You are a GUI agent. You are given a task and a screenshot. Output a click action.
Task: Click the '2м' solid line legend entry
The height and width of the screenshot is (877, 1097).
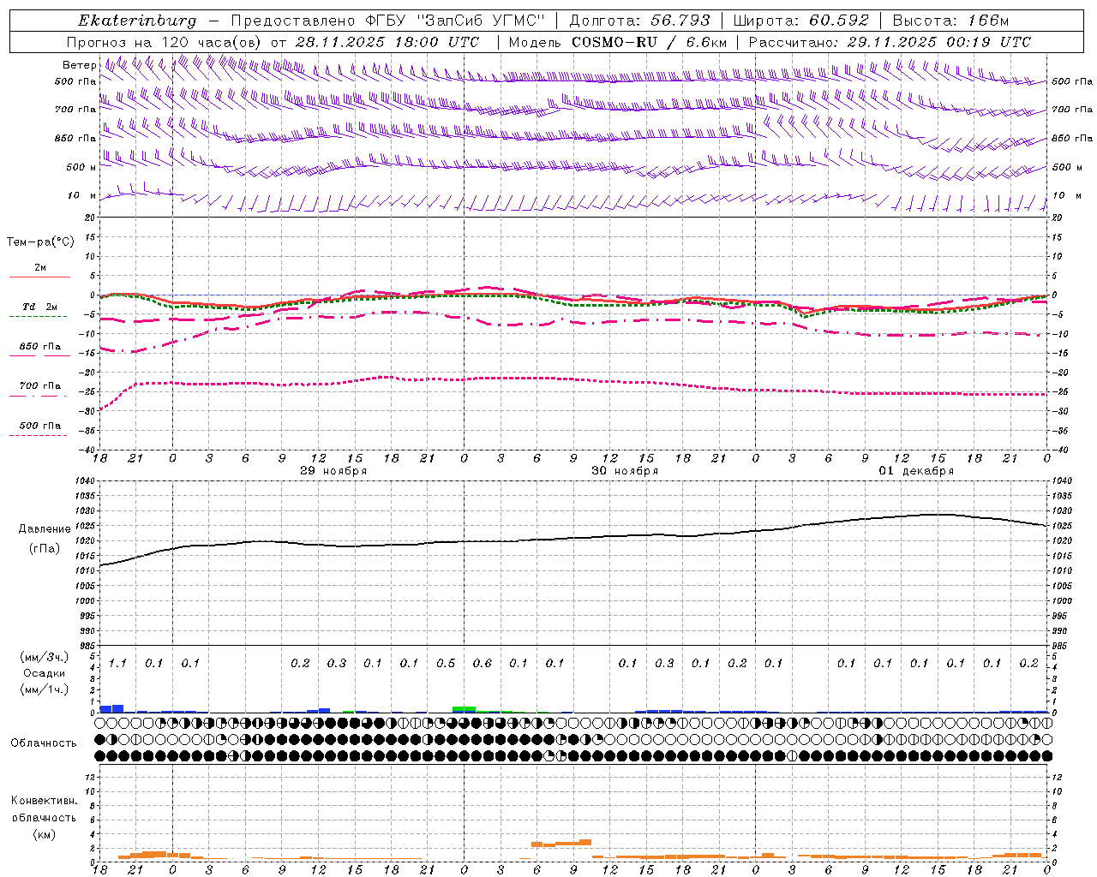click(40, 268)
